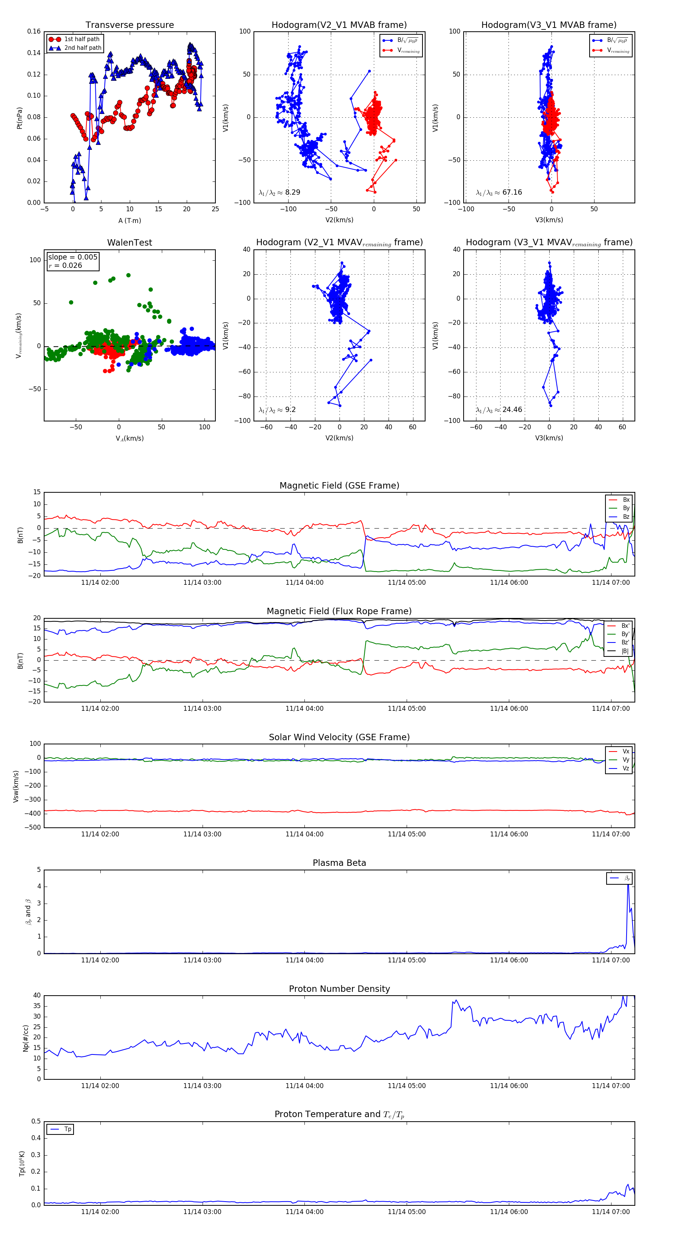Click the 'Vremaining(km/s)' y-axis label

coord(19,335)
